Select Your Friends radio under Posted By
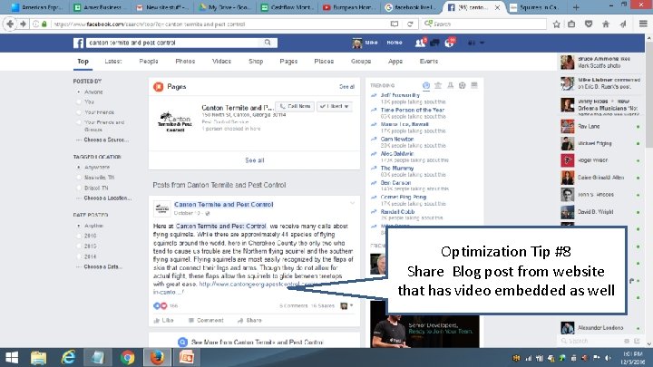 79,112
